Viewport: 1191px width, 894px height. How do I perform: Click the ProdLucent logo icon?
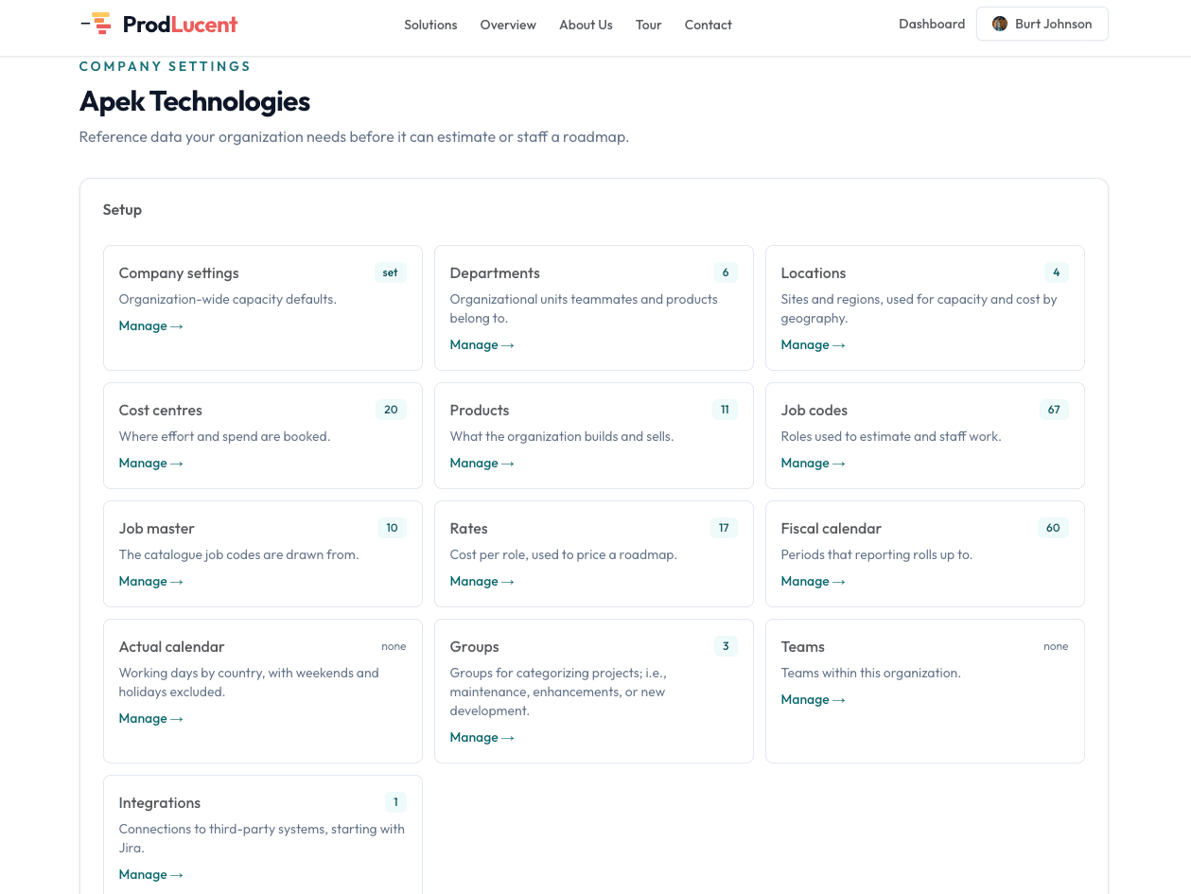[96, 24]
